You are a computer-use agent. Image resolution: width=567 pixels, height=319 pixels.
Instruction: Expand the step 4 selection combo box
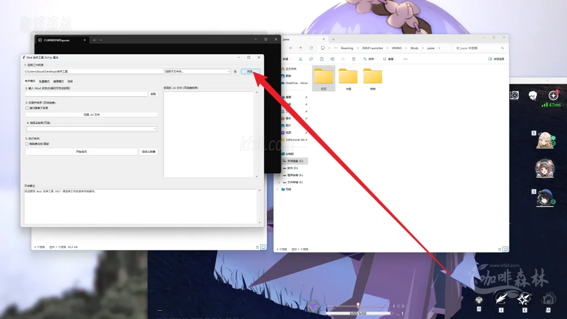click(91, 129)
